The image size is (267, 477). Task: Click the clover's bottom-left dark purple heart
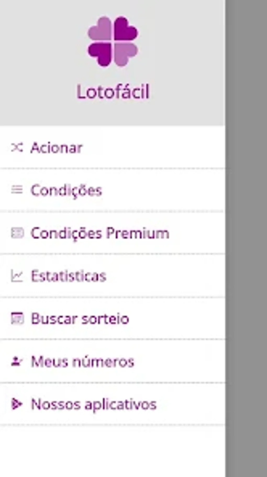(101, 53)
